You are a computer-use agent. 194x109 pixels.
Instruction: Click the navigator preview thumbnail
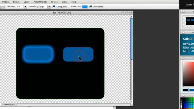tap(188, 21)
